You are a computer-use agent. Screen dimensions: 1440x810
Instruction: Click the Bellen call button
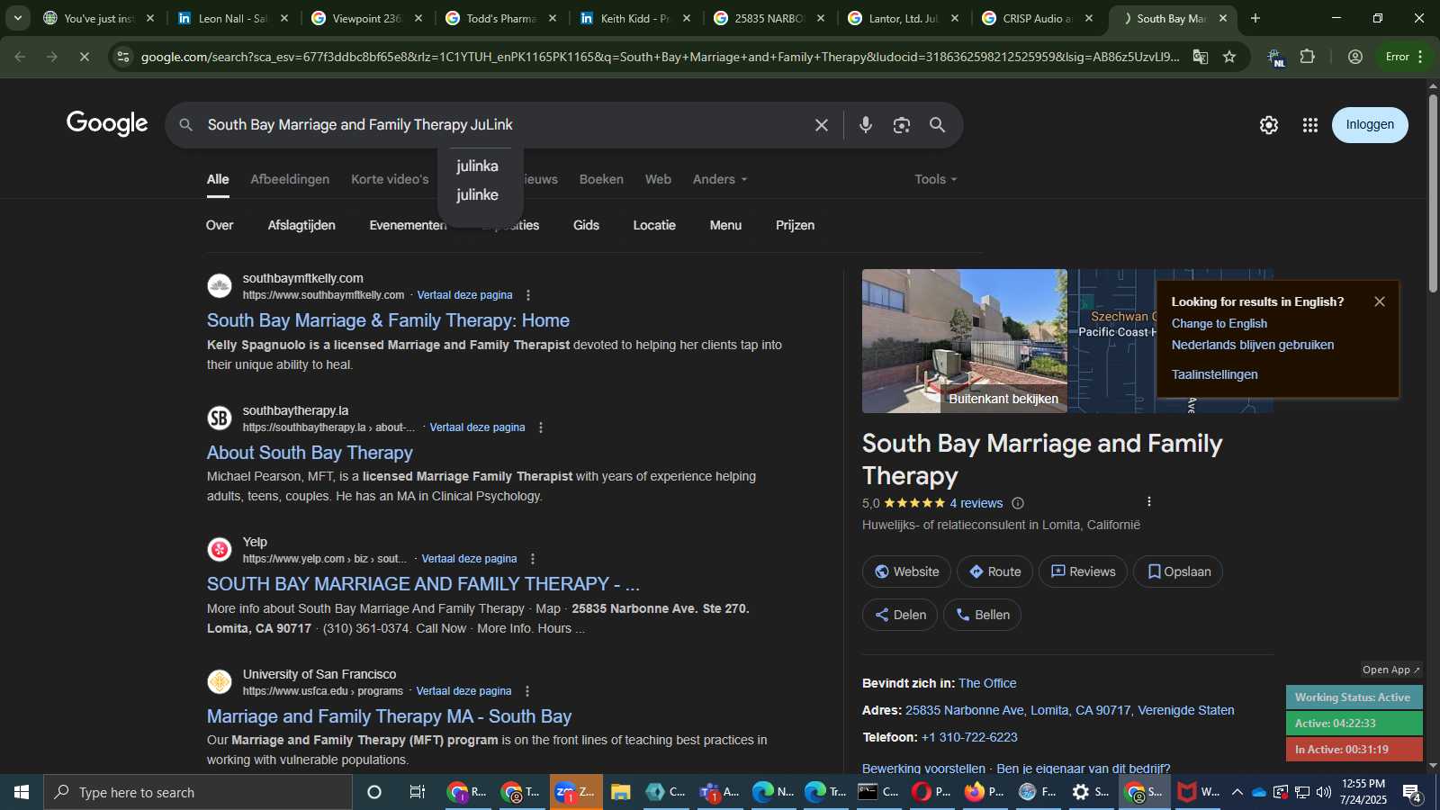click(982, 615)
